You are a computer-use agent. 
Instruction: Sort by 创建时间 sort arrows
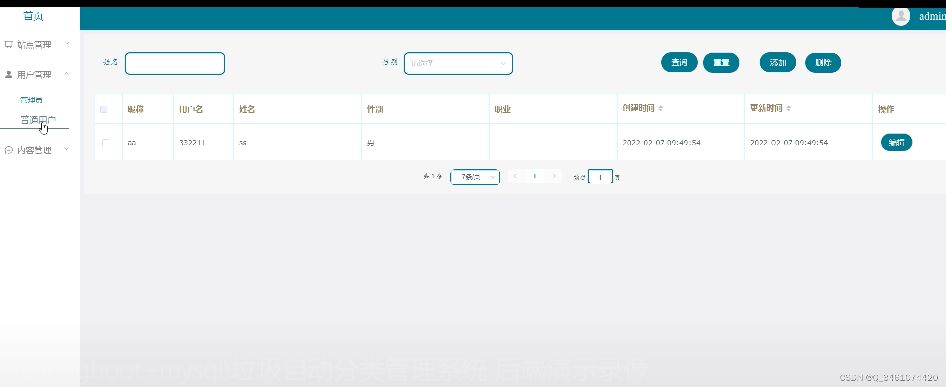pyautogui.click(x=661, y=108)
